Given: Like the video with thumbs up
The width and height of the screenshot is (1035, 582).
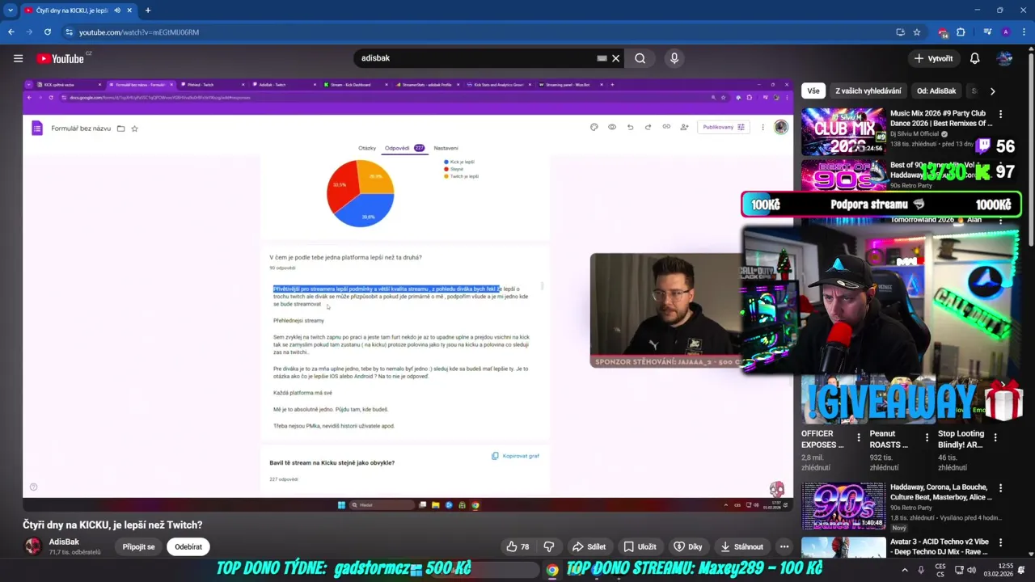Looking at the screenshot, I should coord(517,546).
